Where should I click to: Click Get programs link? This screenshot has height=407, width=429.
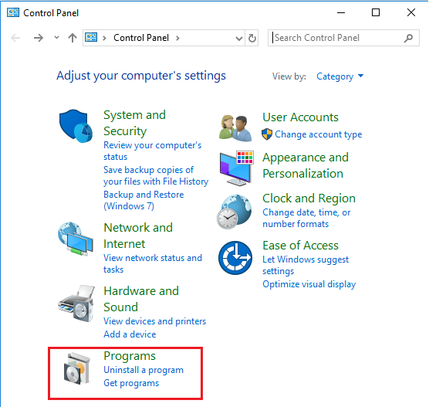tap(131, 383)
